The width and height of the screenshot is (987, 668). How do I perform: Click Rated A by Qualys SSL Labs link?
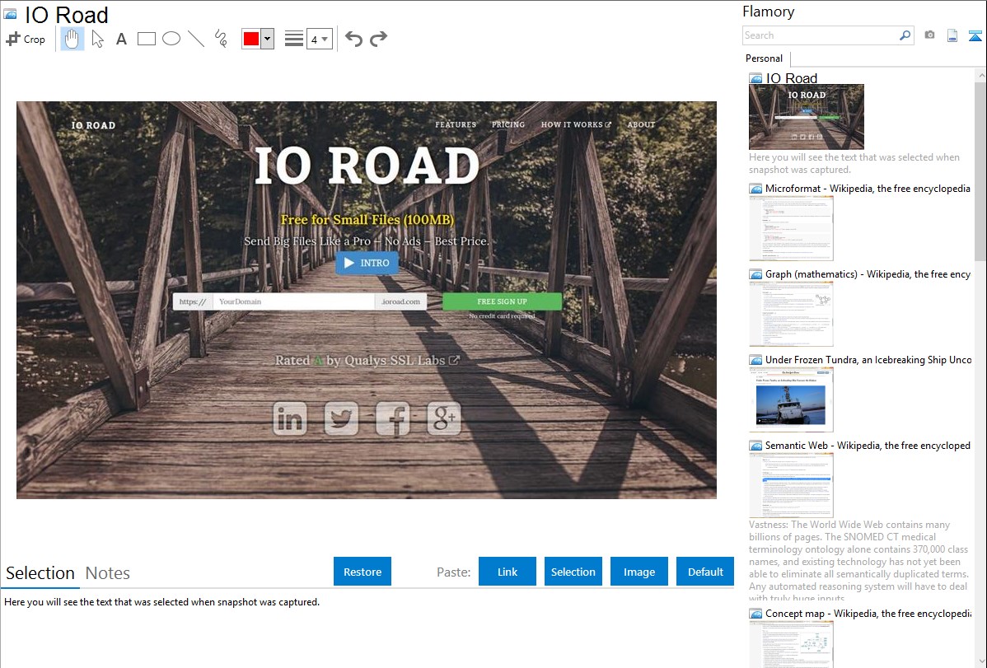(367, 360)
